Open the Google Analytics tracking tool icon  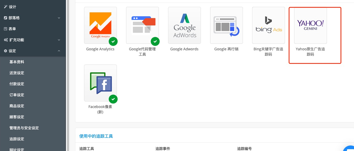[100, 25]
